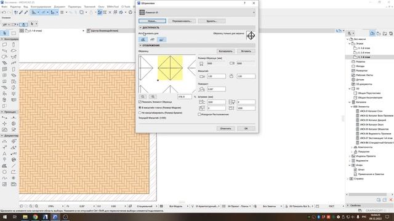Click the Undo icon in main toolbar

[x=4, y=12]
